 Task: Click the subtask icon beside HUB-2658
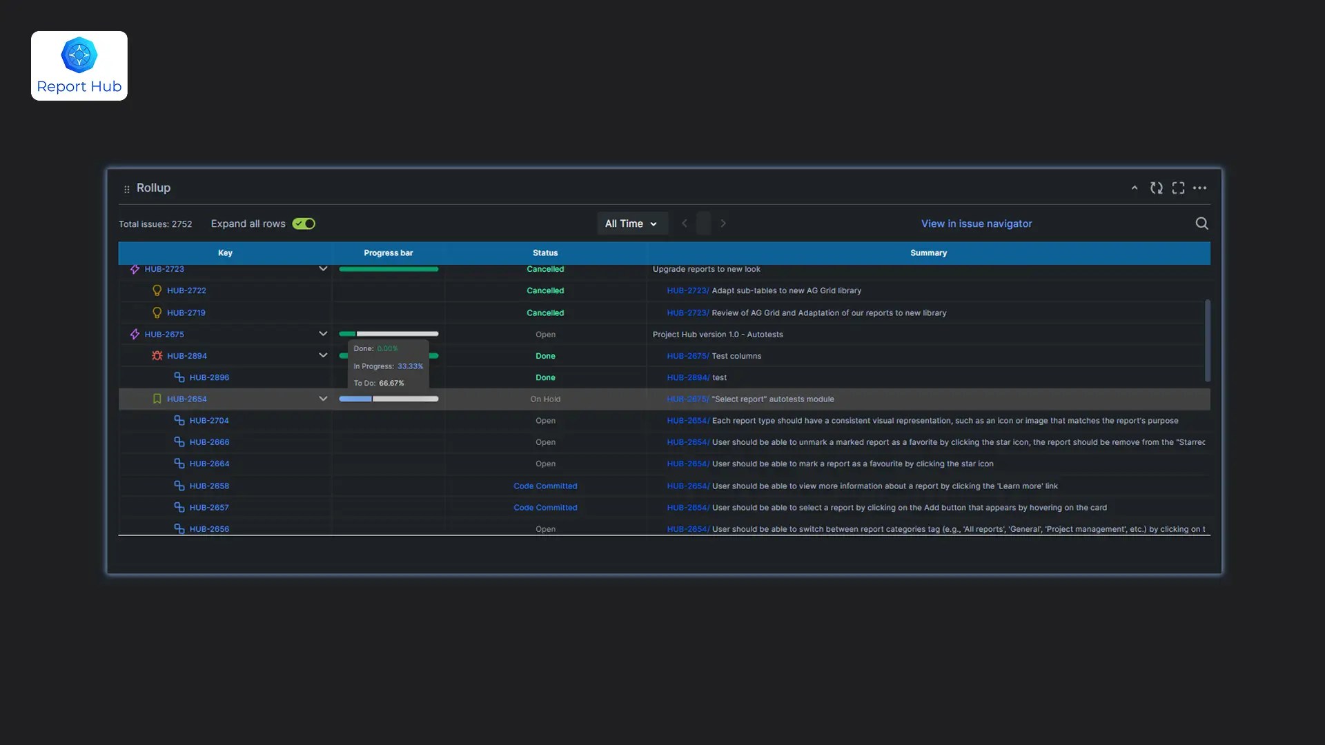[x=179, y=486]
